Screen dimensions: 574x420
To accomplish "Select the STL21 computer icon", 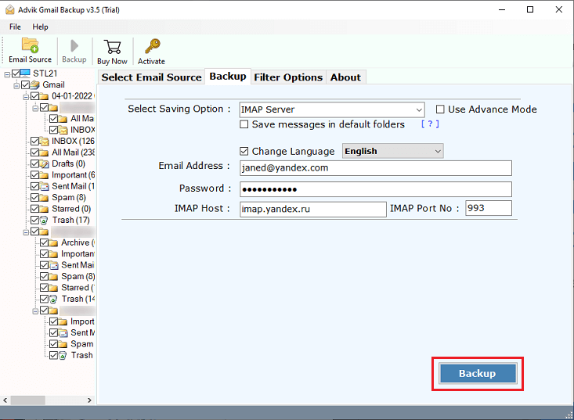I will pos(25,73).
